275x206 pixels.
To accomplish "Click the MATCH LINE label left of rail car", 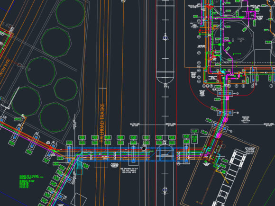I will pos(135,124).
